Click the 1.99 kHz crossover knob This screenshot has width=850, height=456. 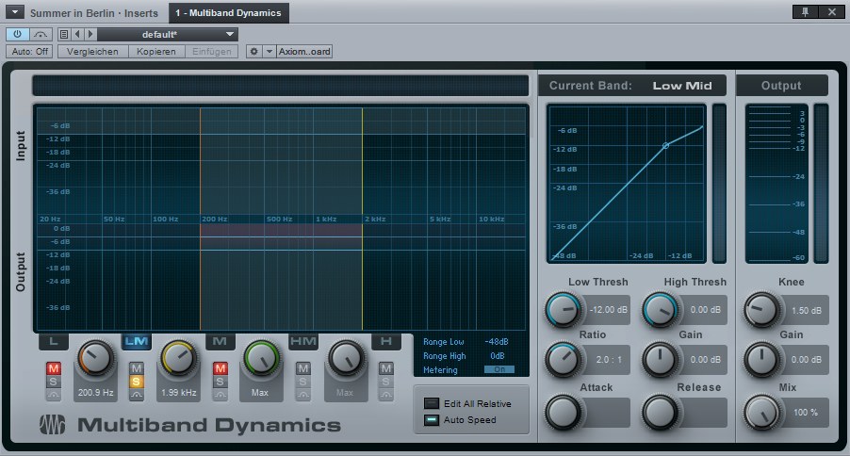click(178, 358)
